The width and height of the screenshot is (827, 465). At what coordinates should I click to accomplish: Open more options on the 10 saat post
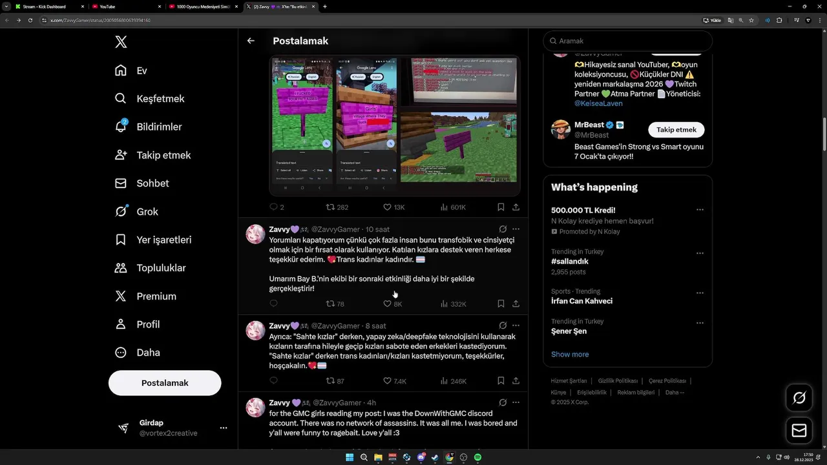tap(516, 229)
